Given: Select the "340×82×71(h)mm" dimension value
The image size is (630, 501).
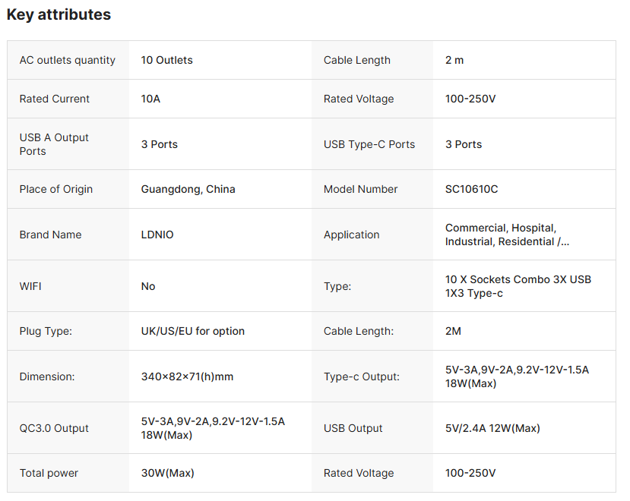Looking at the screenshot, I should 187,377.
